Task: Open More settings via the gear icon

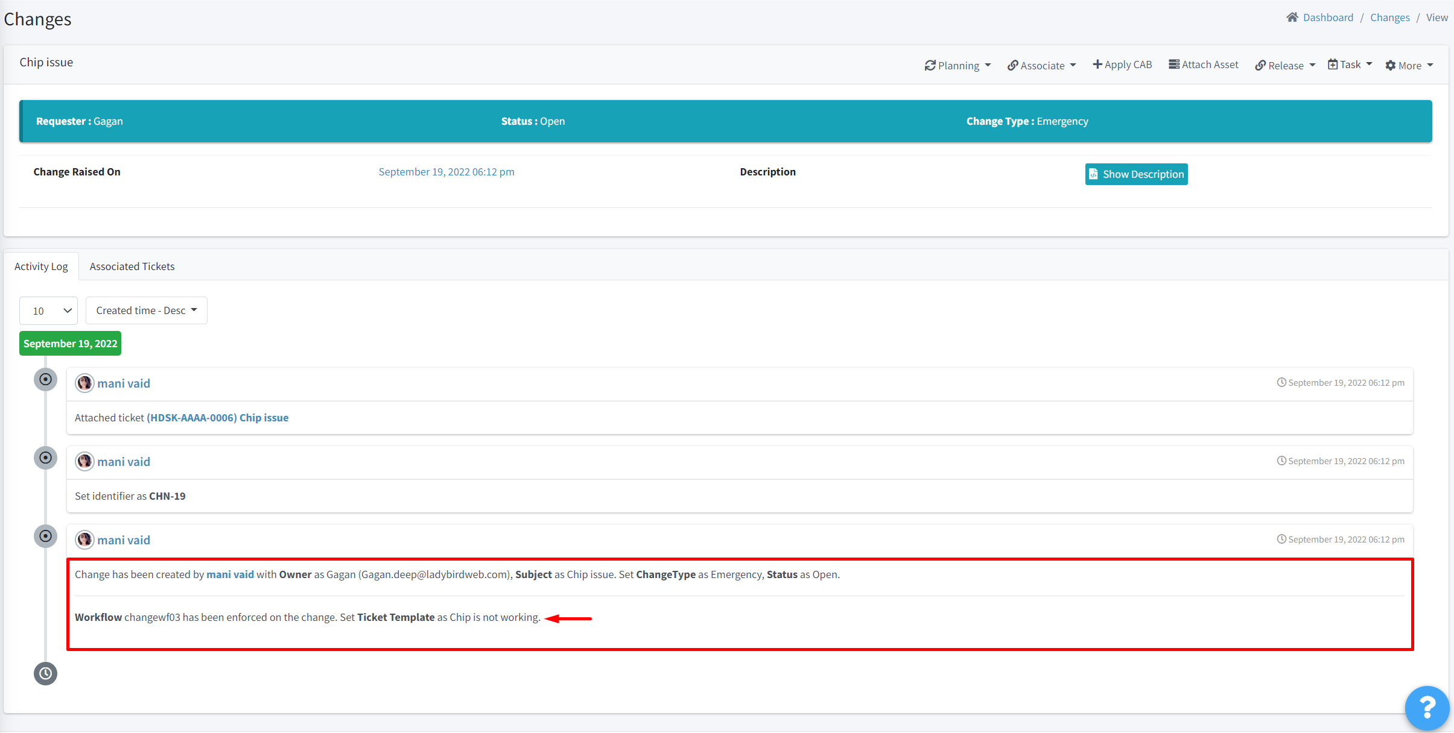Action: point(1390,65)
